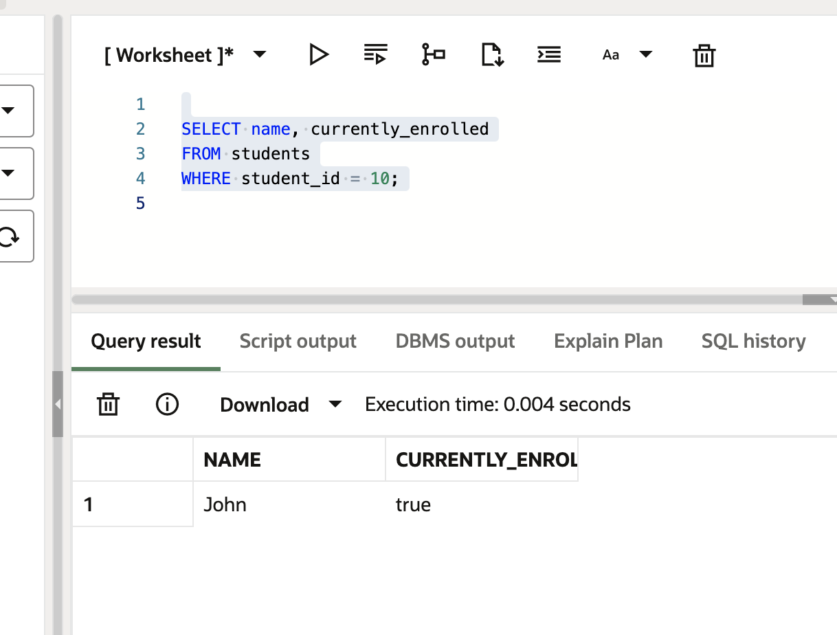Run the SQL statement with the play icon
Screen dimensions: 837x635
(x=318, y=55)
